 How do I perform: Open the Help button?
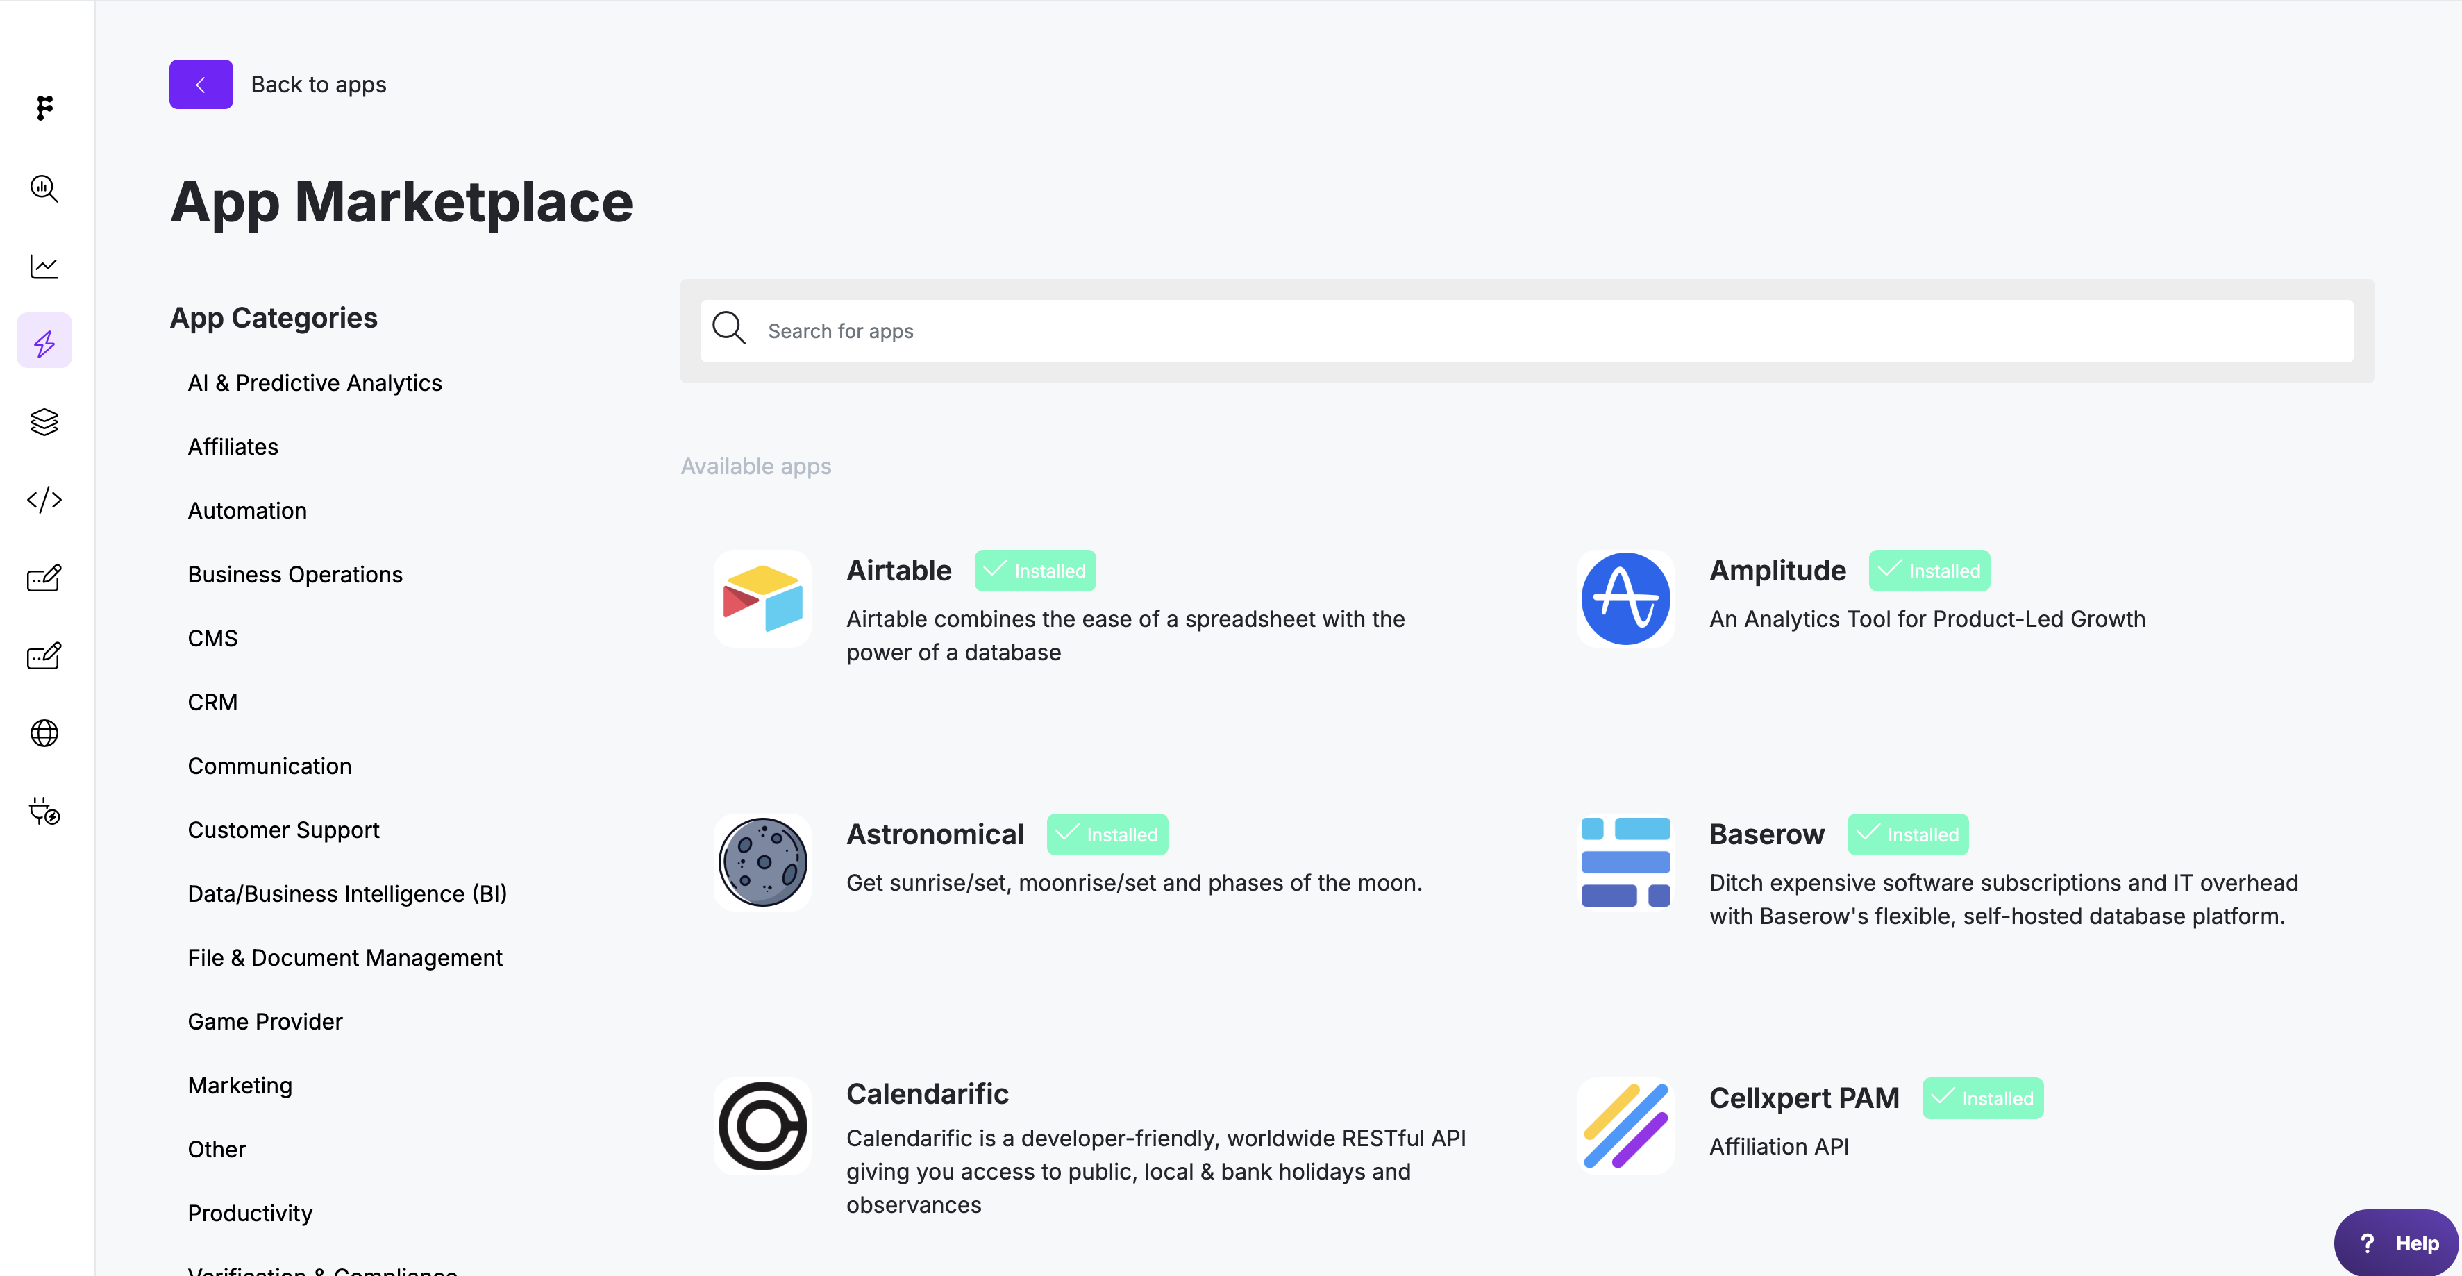2396,1243
